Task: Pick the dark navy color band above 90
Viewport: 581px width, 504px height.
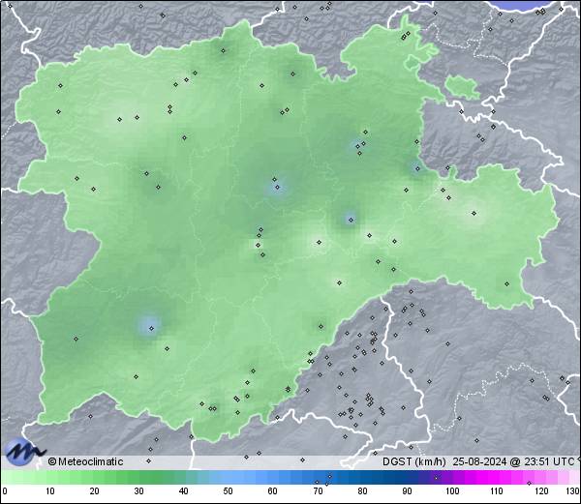Action: [x=407, y=478]
